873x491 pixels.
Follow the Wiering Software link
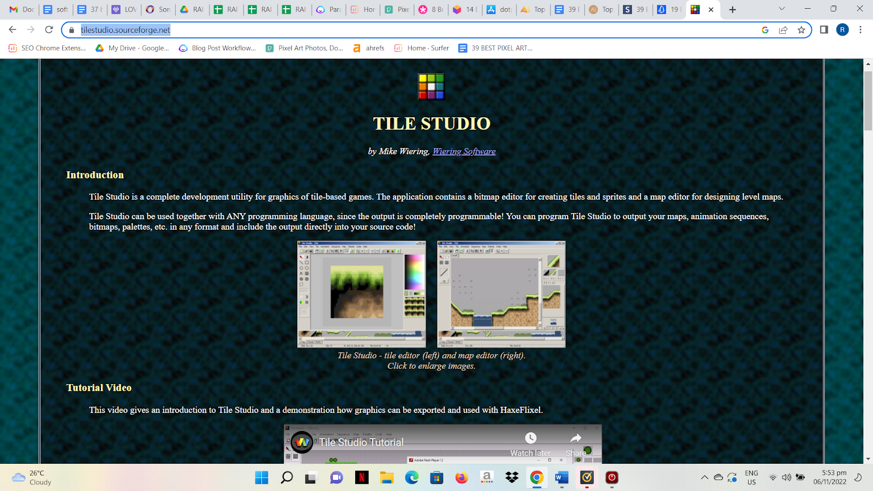point(464,152)
